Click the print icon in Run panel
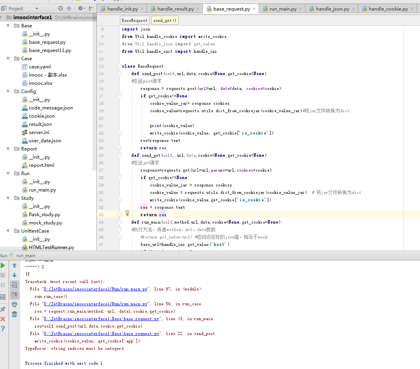This screenshot has height=369, width=420. click(x=14, y=305)
